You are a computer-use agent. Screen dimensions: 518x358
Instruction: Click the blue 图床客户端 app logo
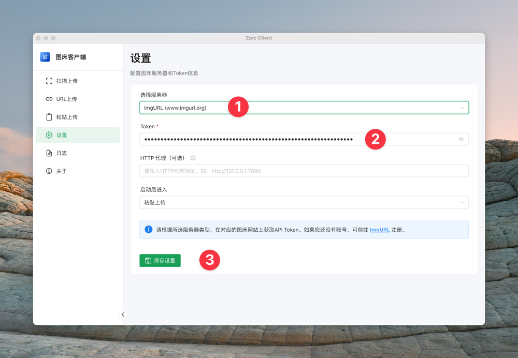coord(45,57)
